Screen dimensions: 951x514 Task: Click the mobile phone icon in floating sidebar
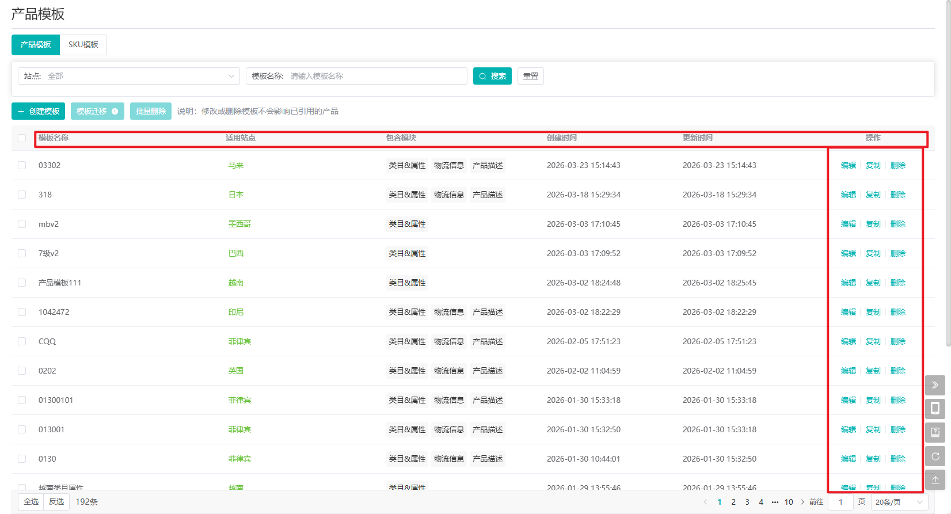coord(935,409)
